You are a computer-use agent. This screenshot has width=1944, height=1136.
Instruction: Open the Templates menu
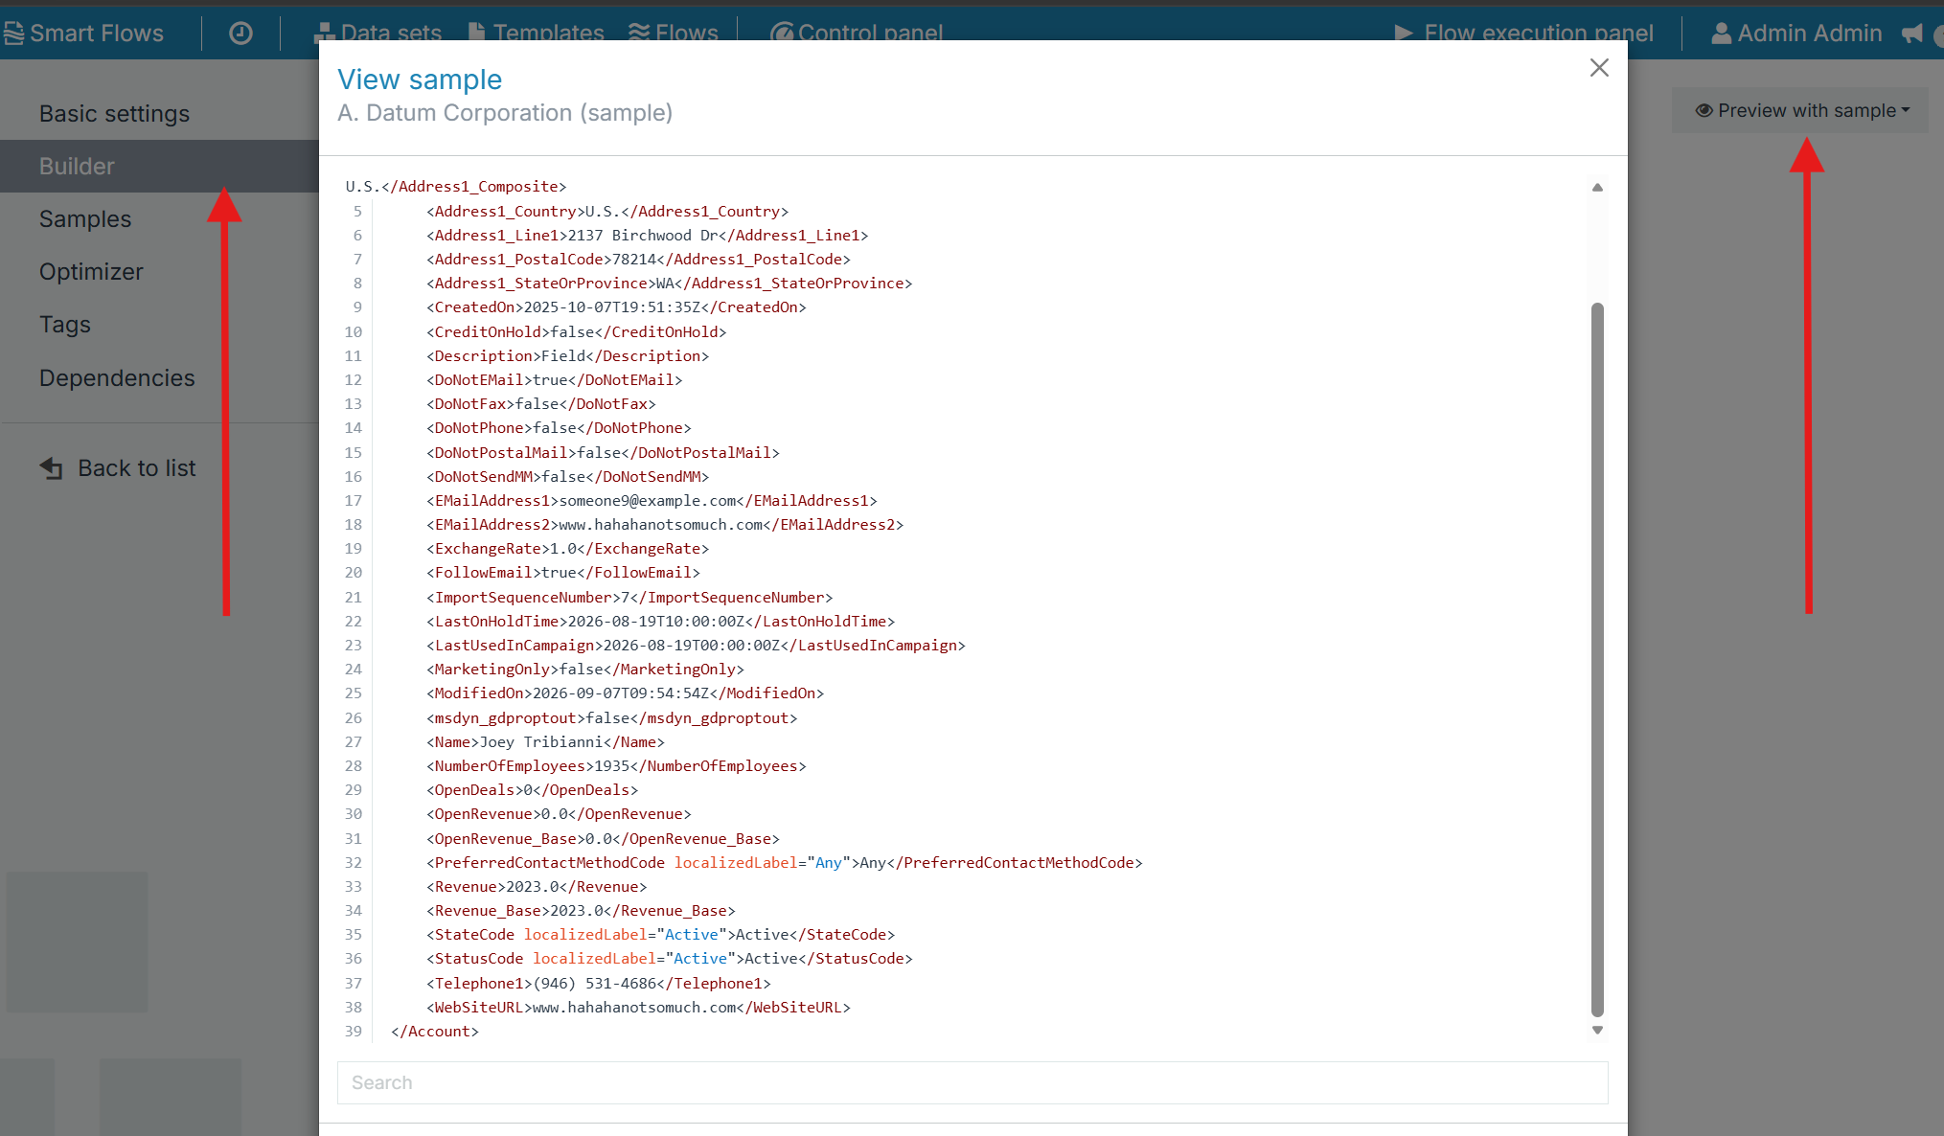pos(536,34)
